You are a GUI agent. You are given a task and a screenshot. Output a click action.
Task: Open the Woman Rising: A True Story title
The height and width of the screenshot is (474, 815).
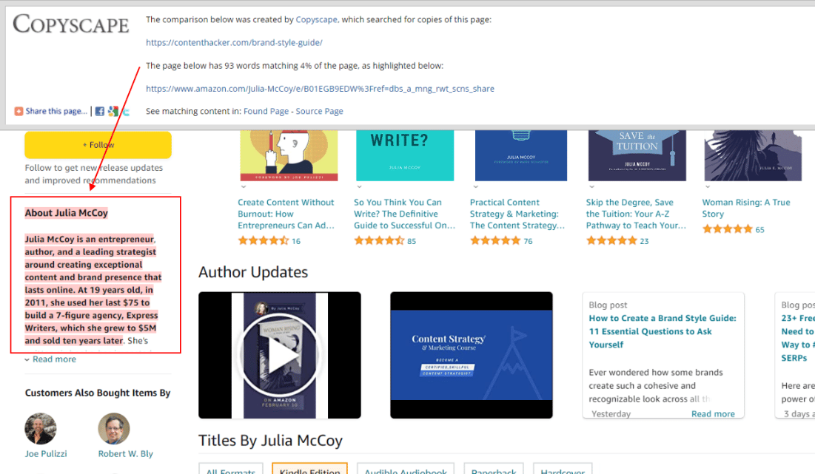[x=746, y=209]
